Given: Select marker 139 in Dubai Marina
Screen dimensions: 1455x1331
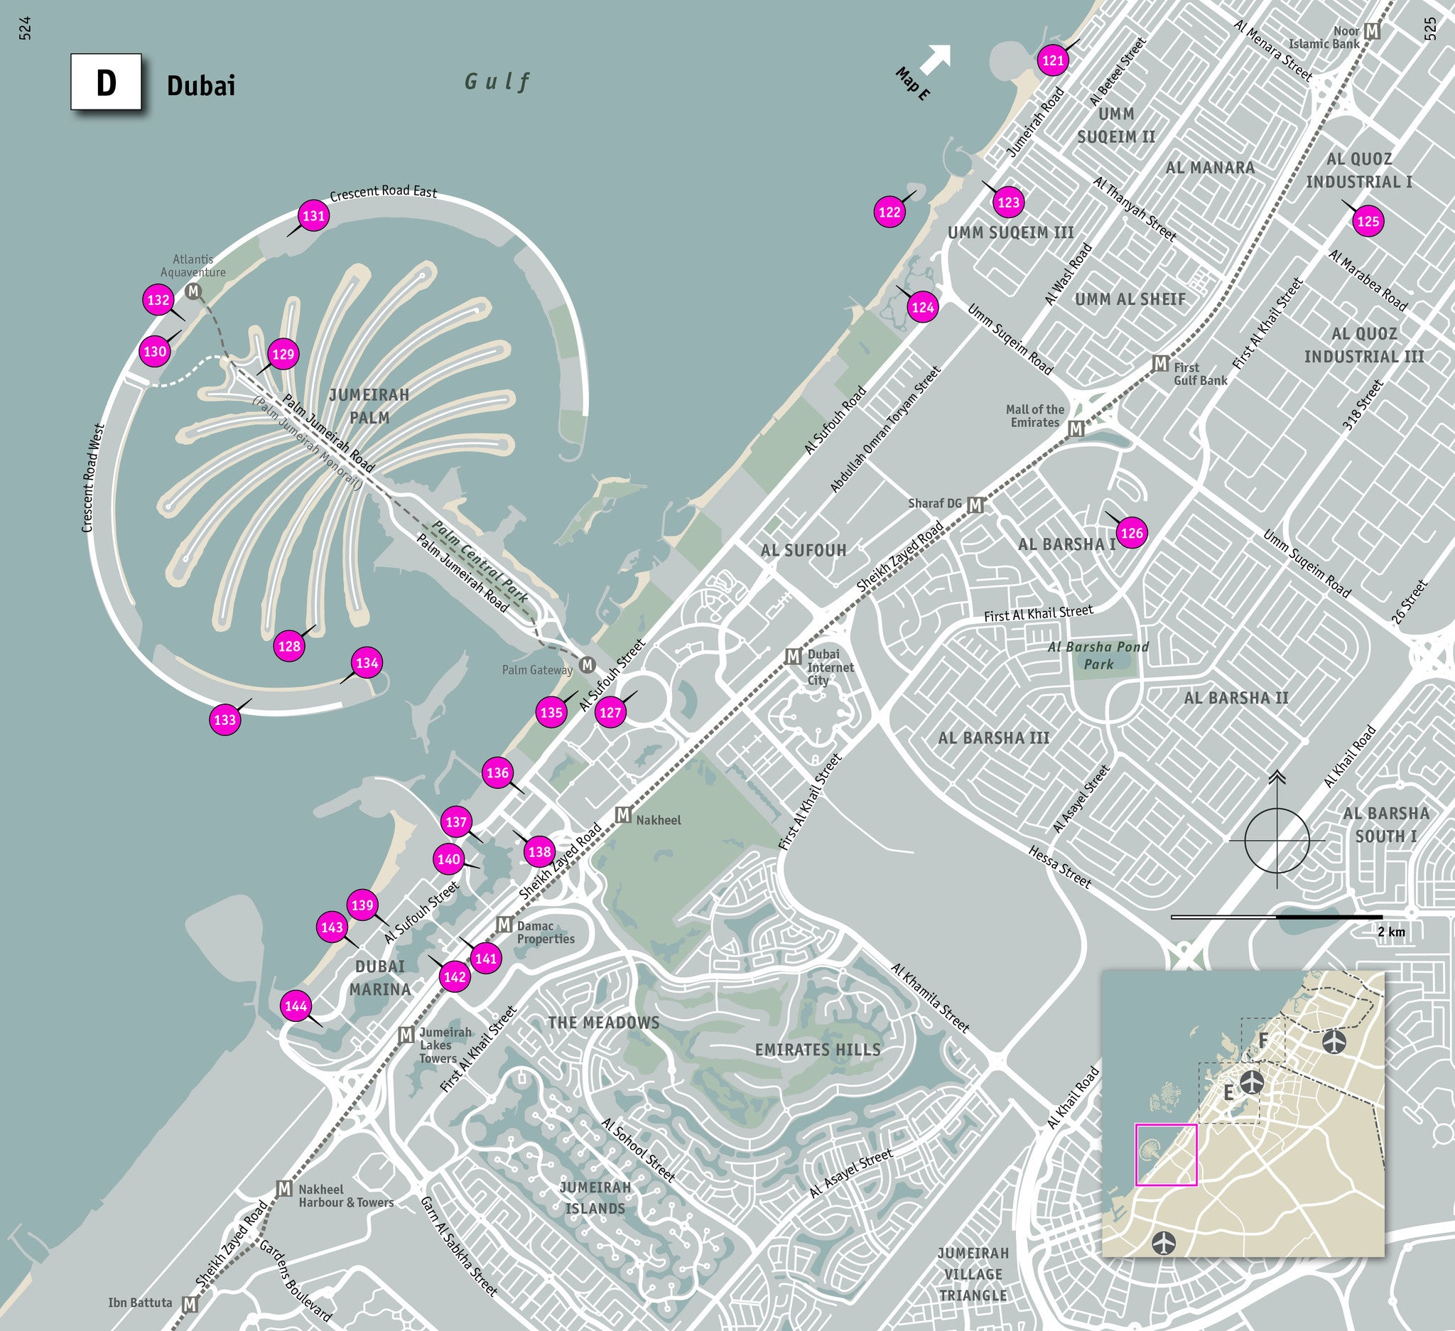Looking at the screenshot, I should 362,905.
